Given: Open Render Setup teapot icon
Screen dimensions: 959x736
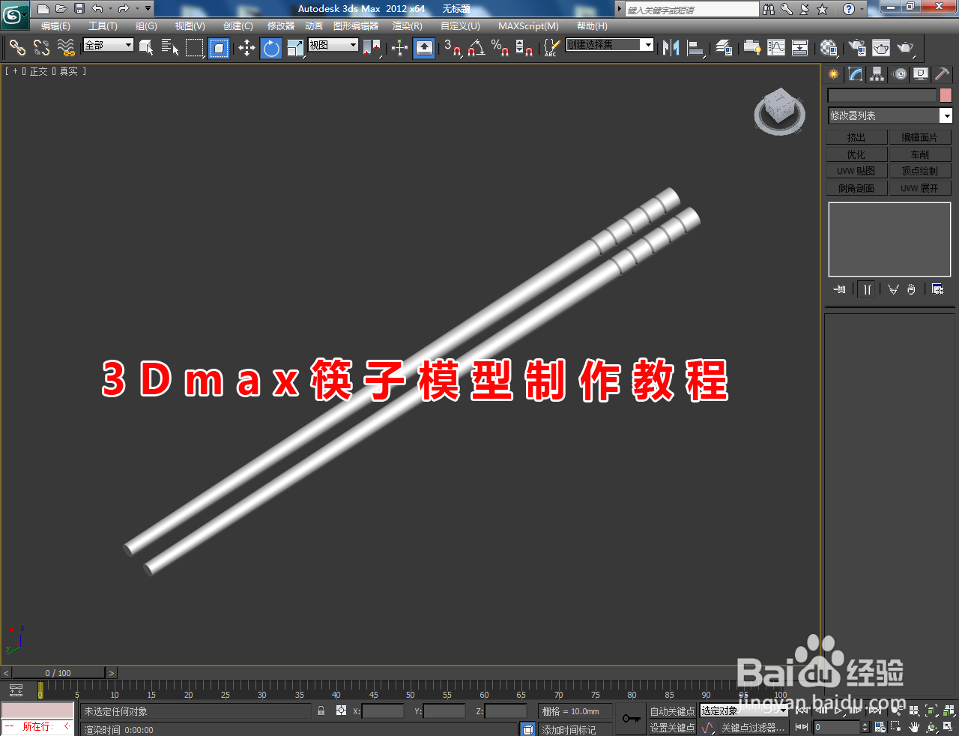Looking at the screenshot, I should [x=856, y=48].
